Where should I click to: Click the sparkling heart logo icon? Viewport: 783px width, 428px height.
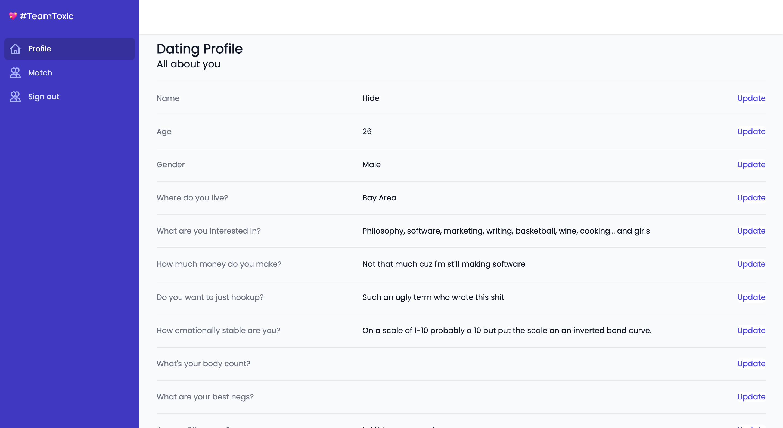click(x=13, y=16)
